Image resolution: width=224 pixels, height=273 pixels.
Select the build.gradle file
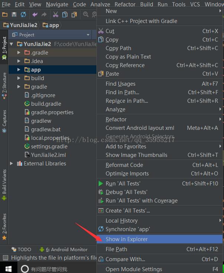(43, 104)
